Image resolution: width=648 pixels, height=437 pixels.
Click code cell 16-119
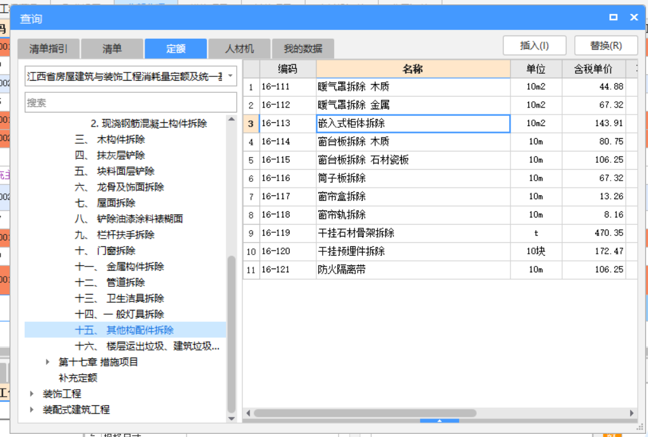[288, 233]
